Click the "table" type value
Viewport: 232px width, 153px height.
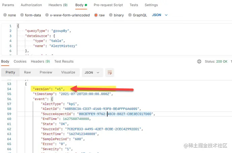(56, 41)
